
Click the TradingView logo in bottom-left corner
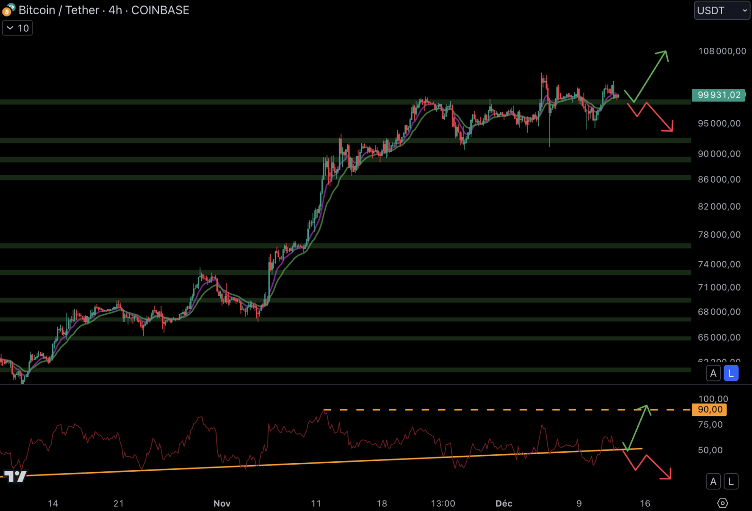(16, 476)
